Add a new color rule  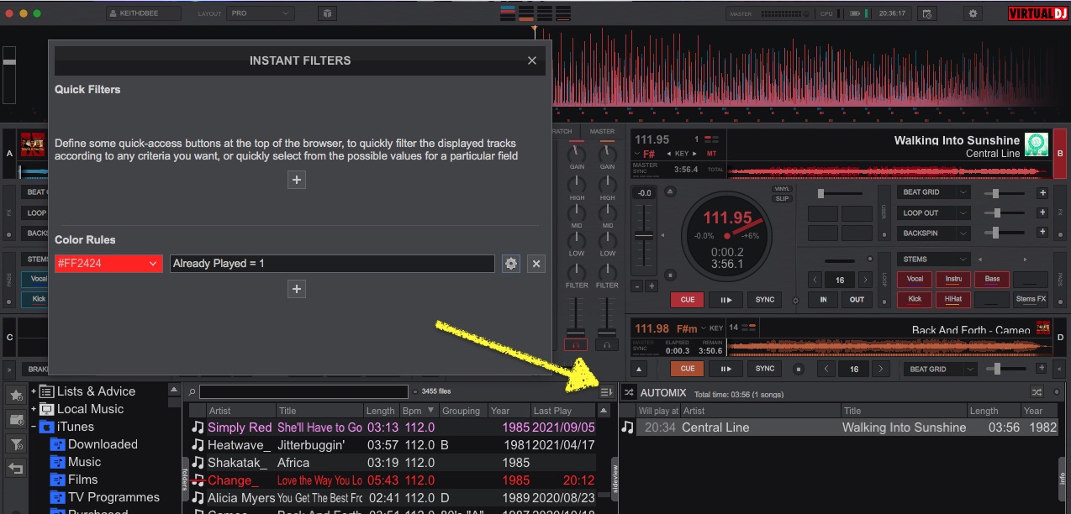point(296,289)
